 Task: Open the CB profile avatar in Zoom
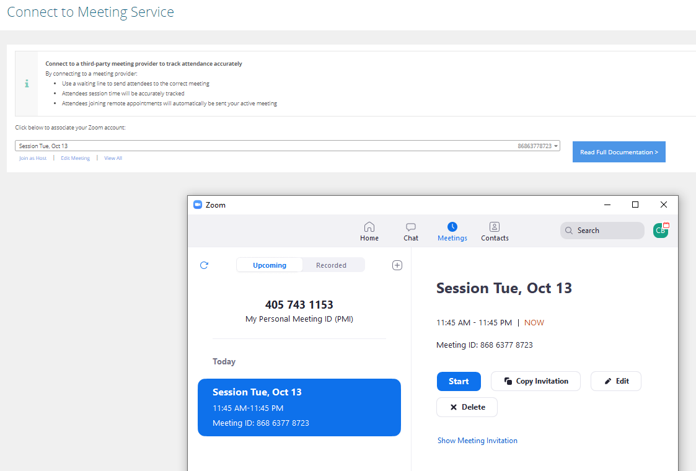[x=661, y=231]
